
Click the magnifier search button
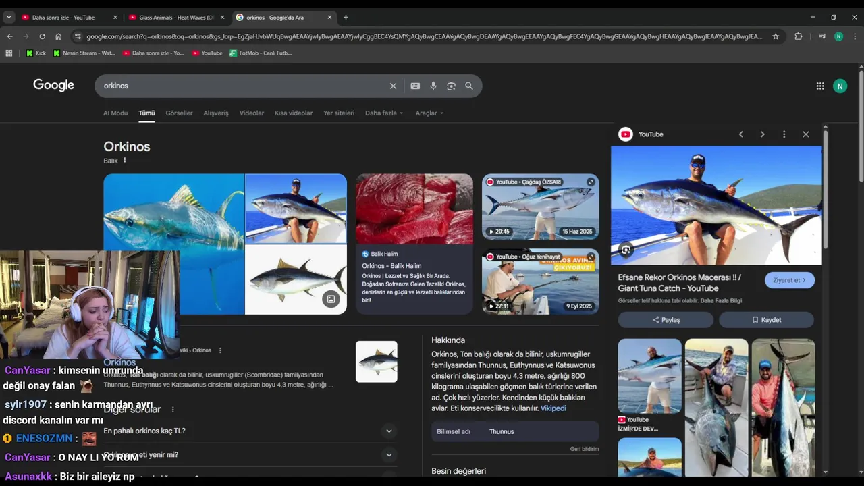[469, 86]
